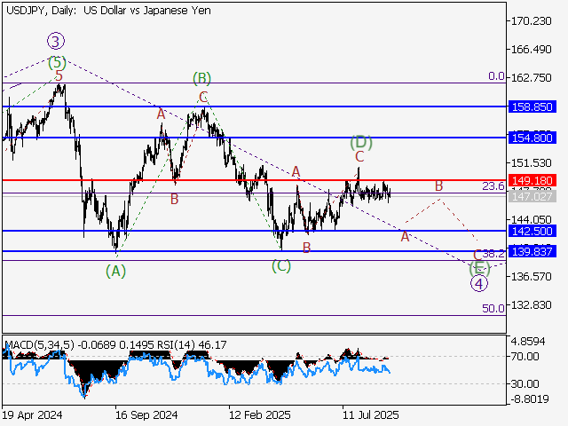Select the green (D) wave label
568x426 pixels.
[x=359, y=142]
